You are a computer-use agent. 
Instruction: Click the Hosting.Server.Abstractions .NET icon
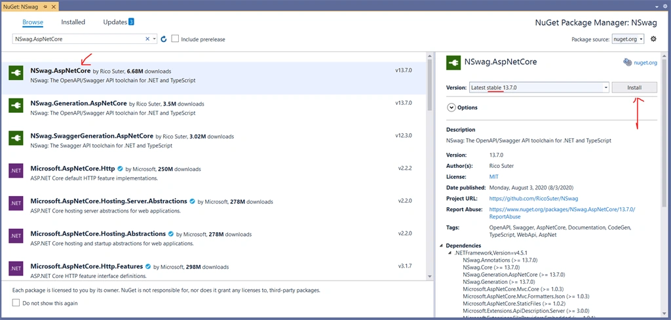pyautogui.click(x=16, y=203)
